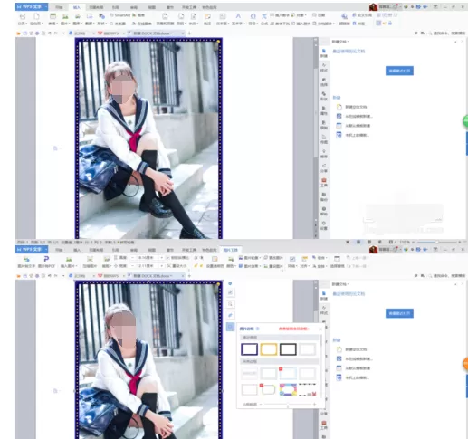This screenshot has height=439, width=468.
Task: Toggle the Lock Aspect Ratio checkbox
Action: click(x=178, y=258)
